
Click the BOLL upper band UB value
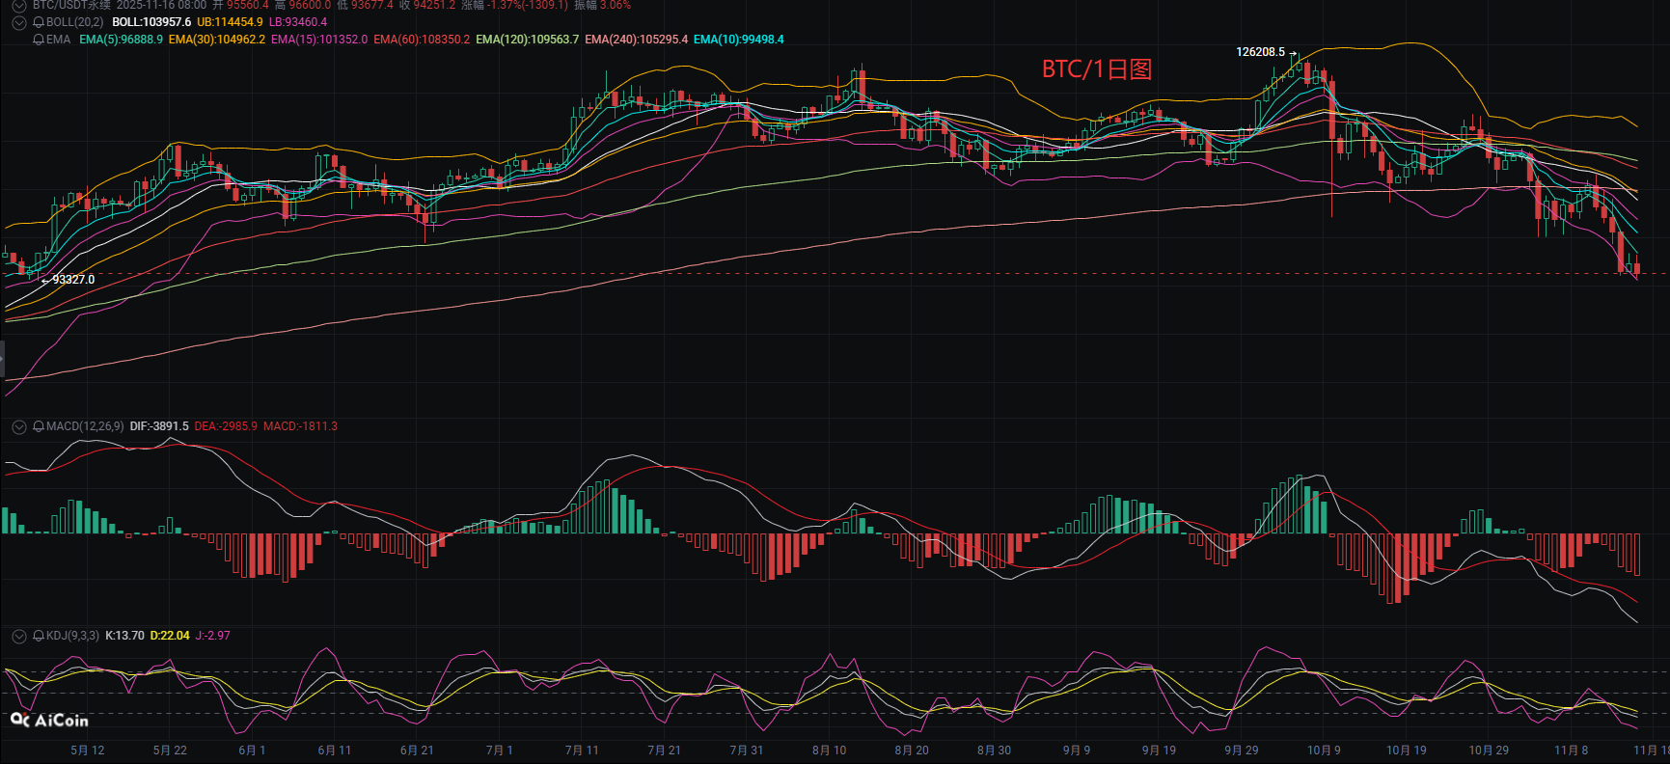pyautogui.click(x=230, y=22)
